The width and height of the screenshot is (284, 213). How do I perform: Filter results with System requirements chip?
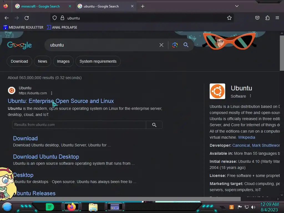(x=98, y=61)
